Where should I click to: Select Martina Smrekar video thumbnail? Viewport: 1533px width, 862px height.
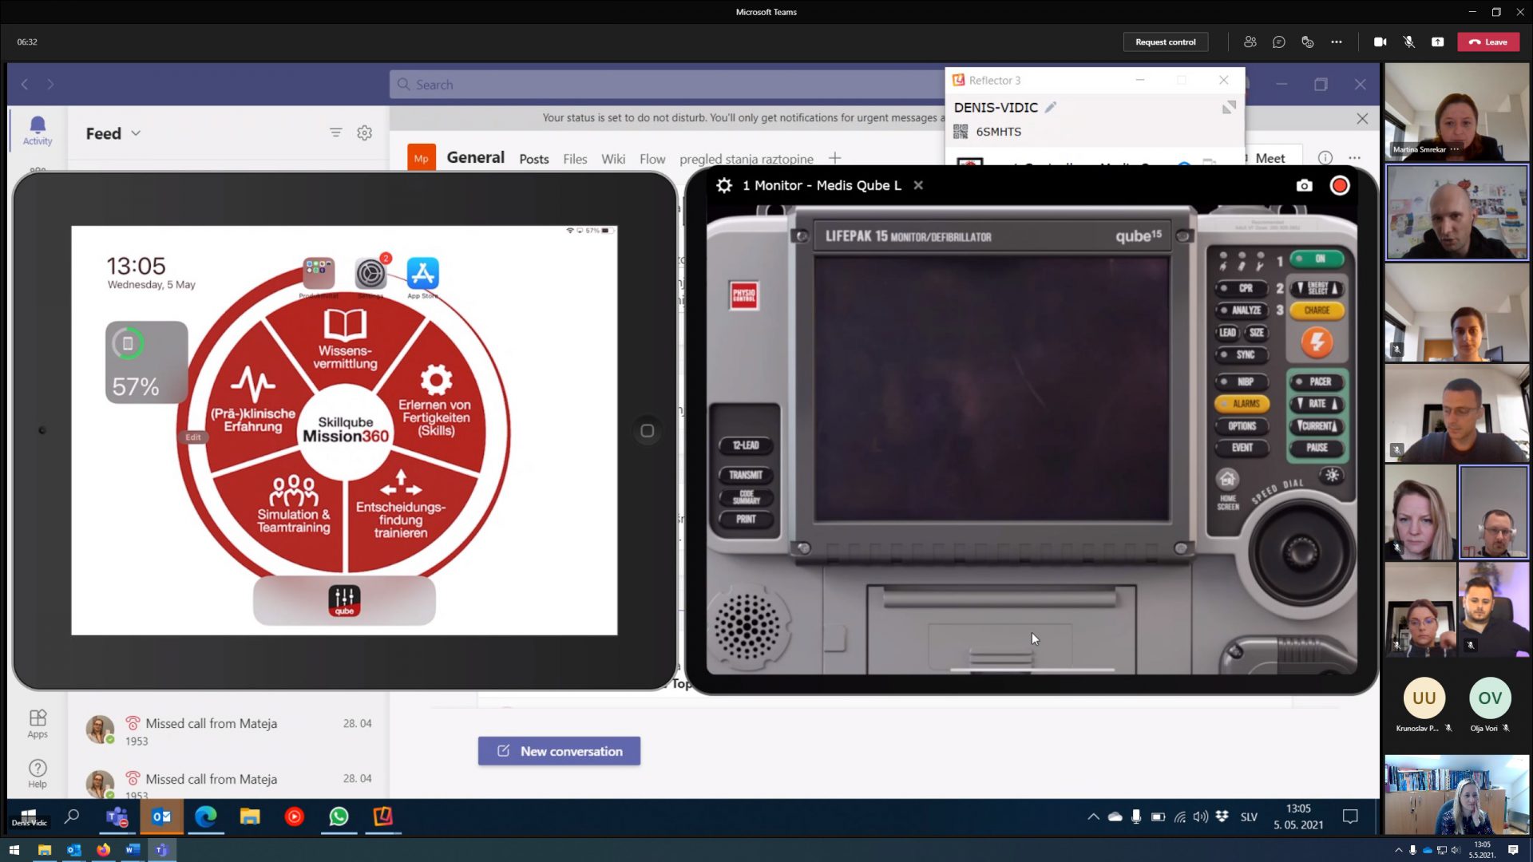(x=1456, y=113)
